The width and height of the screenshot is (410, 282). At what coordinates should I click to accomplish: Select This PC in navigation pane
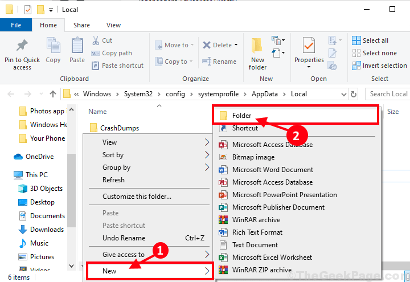(31, 175)
